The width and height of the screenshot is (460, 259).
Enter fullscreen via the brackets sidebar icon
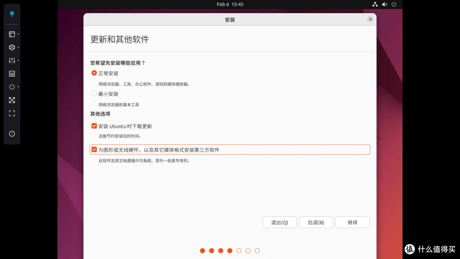pos(12,113)
